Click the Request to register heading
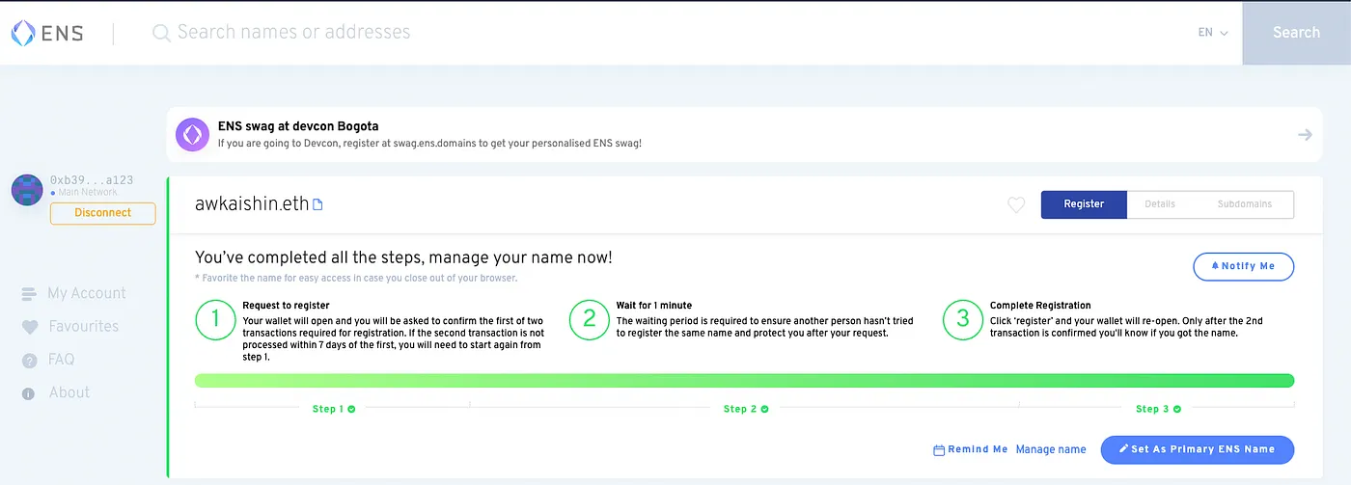The width and height of the screenshot is (1351, 485). (x=286, y=306)
